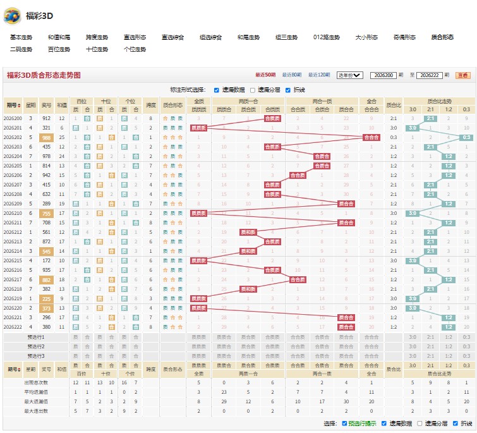Click the 最大连出数 row label
Screen dimensions: 477x433
(36, 411)
